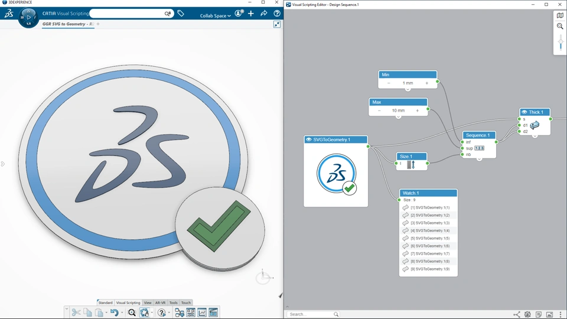Expand the Sequence.1 node bottom chevron
Viewport: 567px width, 319px height.
[479, 159]
